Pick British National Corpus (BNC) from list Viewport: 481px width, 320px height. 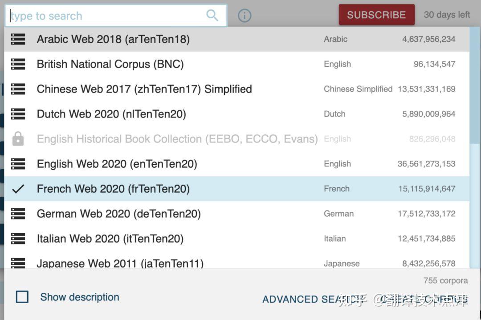[110, 64]
